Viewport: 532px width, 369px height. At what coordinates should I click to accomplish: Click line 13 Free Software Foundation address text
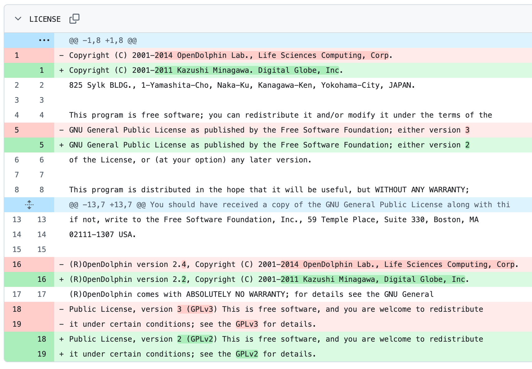point(274,220)
